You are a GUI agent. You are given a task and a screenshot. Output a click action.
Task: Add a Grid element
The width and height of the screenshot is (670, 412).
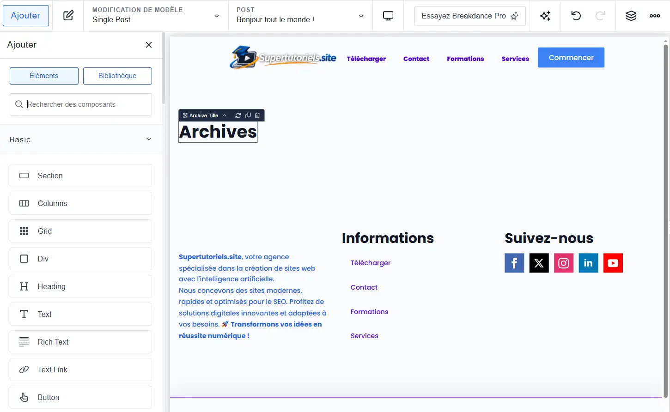click(x=81, y=231)
